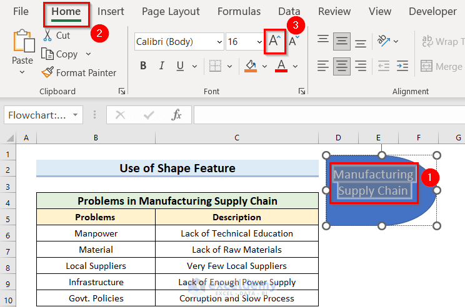Open the font name dropdown
The image size is (465, 307).
point(219,42)
